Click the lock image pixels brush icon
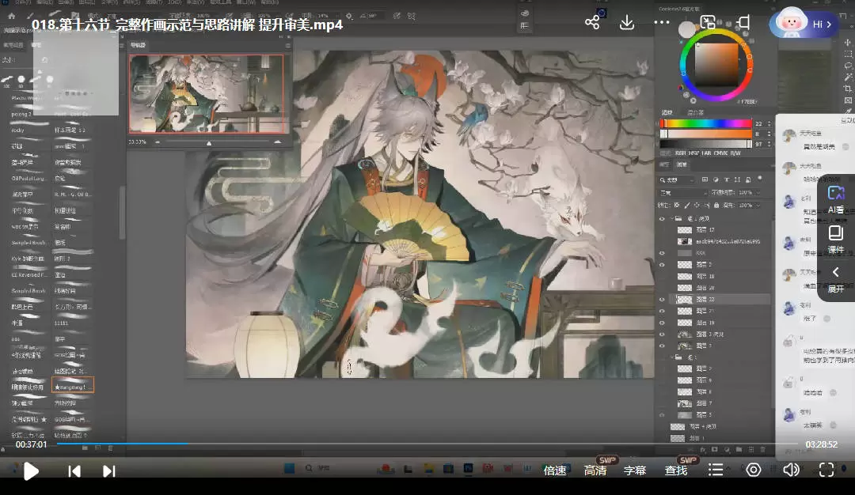855x495 pixels. tap(687, 206)
